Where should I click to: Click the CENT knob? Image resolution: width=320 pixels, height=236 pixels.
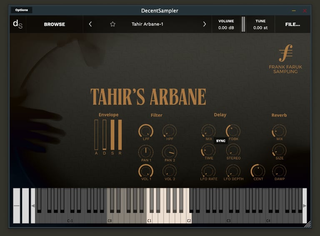coord(258,171)
